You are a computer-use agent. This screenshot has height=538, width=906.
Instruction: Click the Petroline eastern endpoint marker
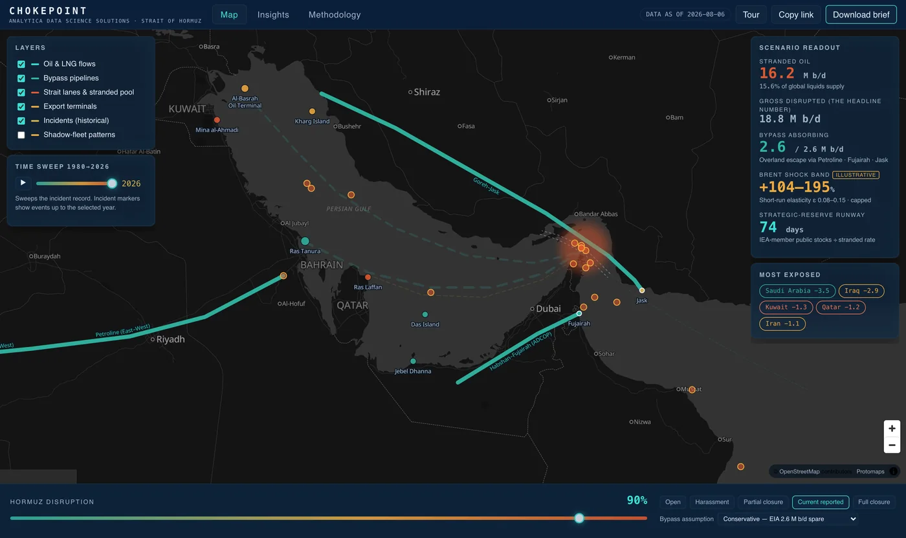pyautogui.click(x=283, y=276)
